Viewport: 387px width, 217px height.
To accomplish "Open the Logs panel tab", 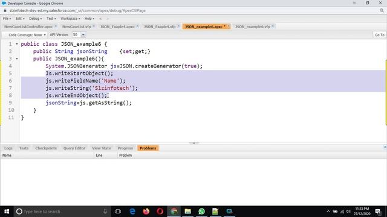I will pyautogui.click(x=8, y=148).
